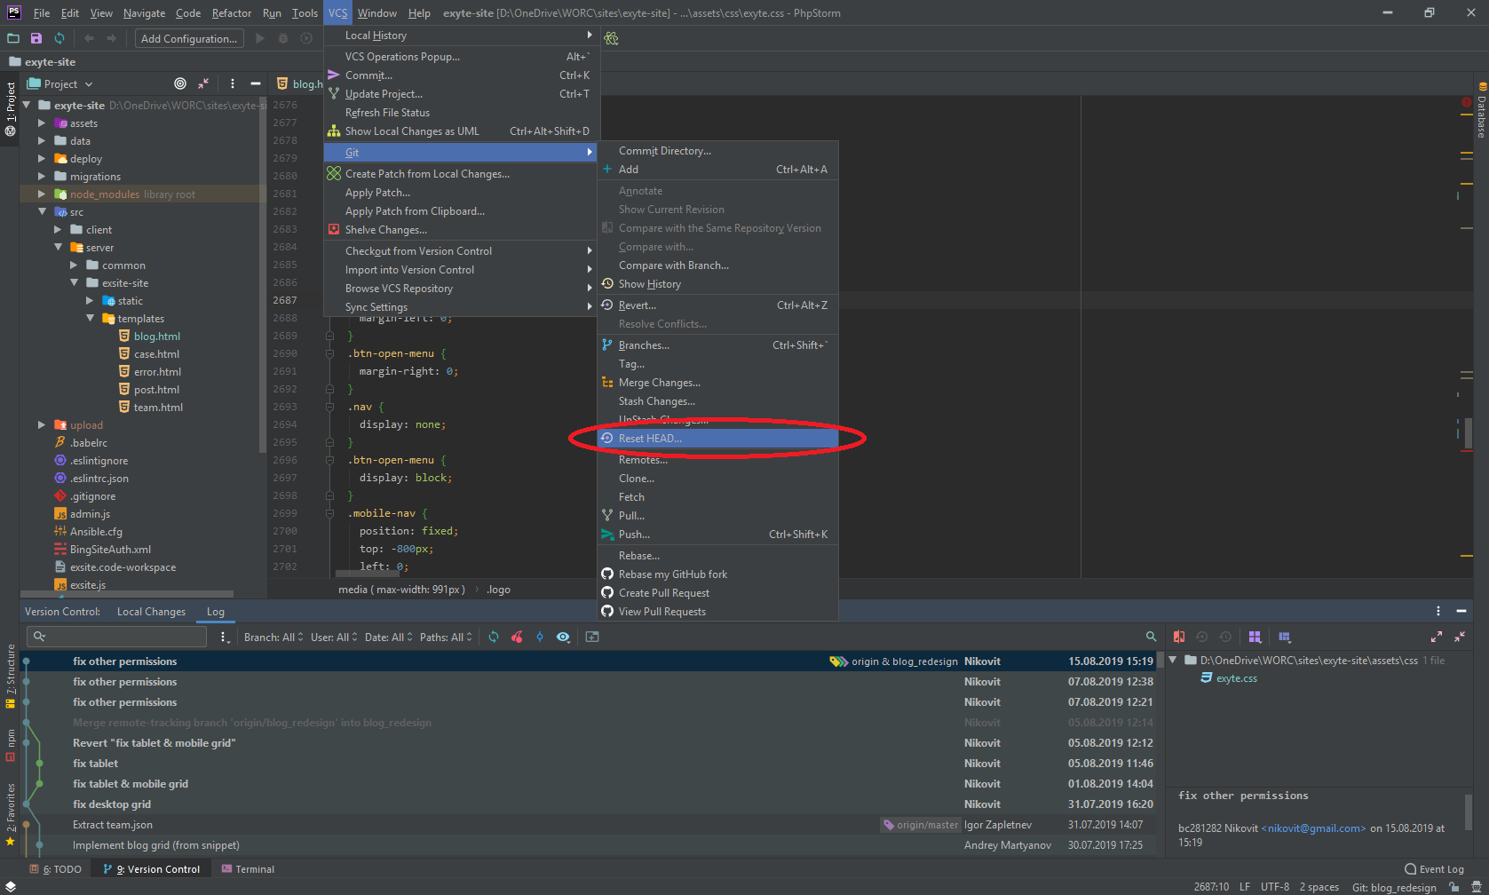
Task: Collapse all in changed files pane
Action: 1460,637
